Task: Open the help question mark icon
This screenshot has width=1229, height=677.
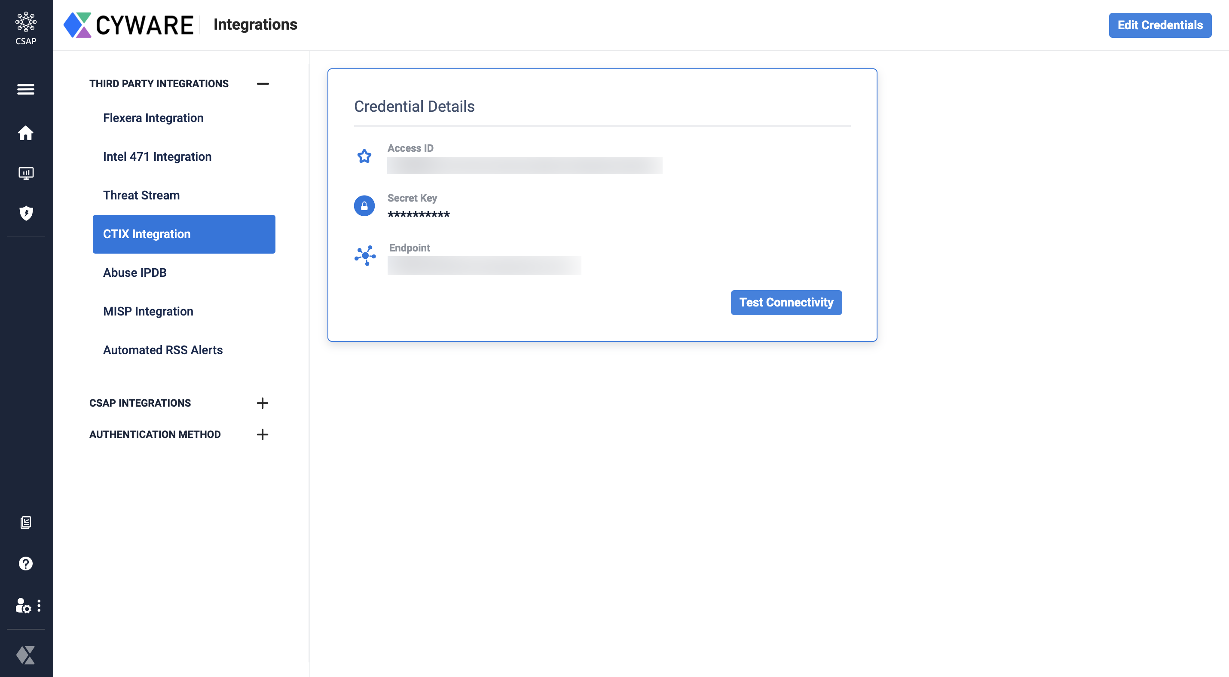Action: [26, 564]
